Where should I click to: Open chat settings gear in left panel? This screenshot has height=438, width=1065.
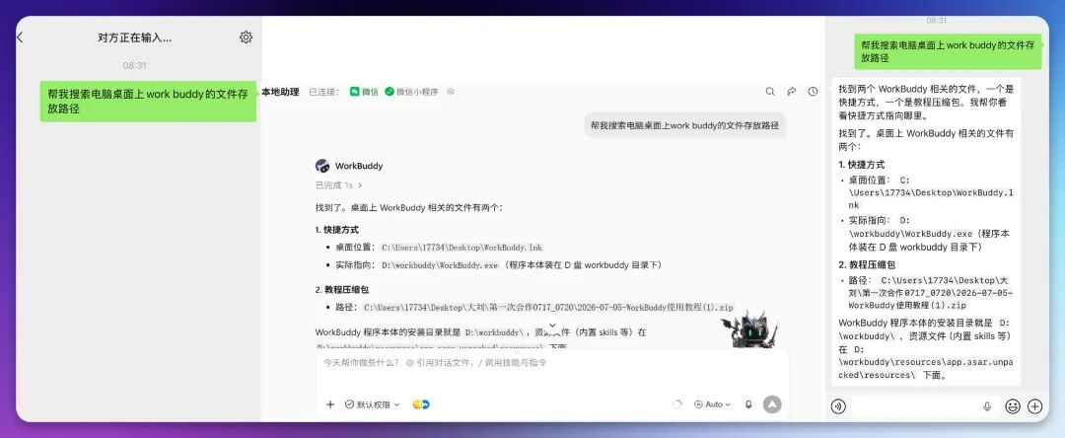coord(246,37)
